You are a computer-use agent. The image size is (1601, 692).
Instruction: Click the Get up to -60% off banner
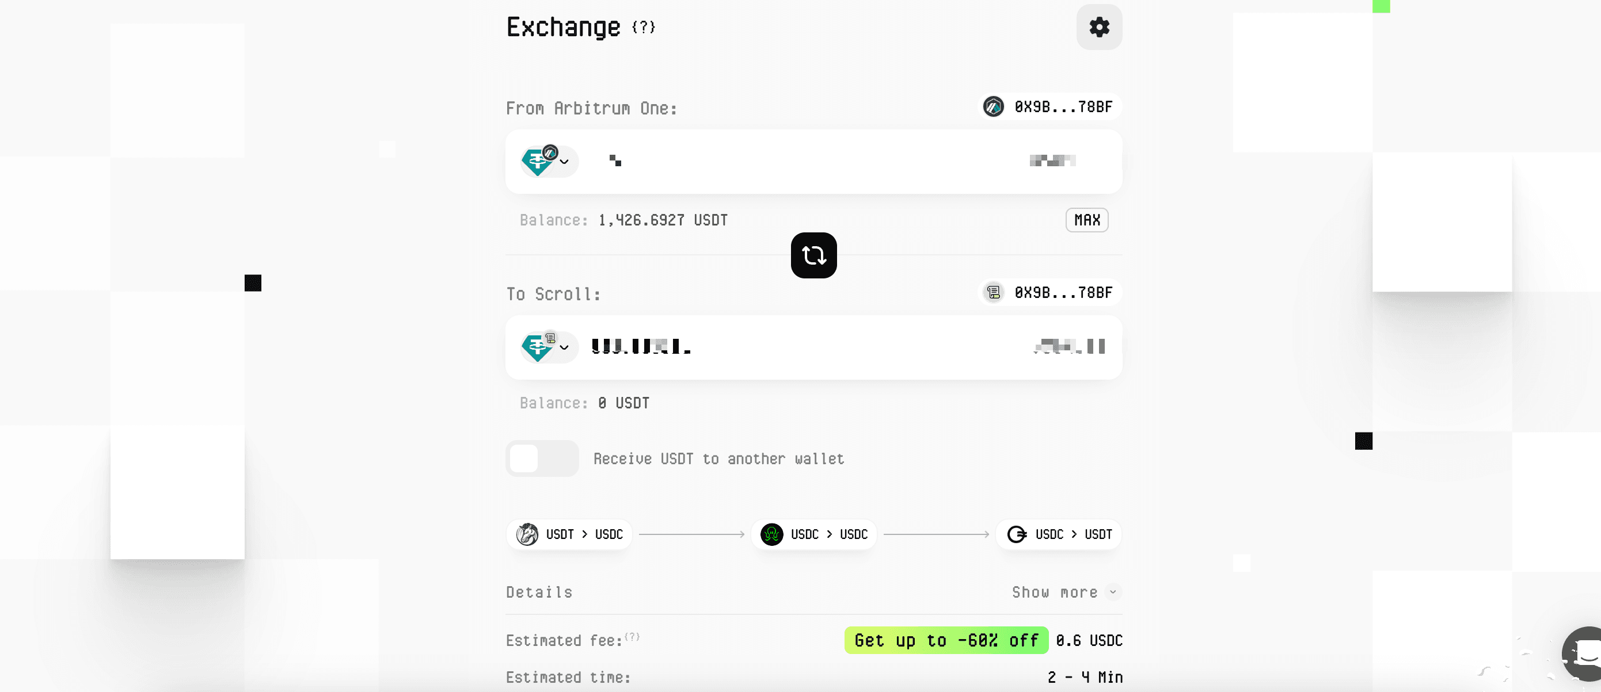[946, 640]
